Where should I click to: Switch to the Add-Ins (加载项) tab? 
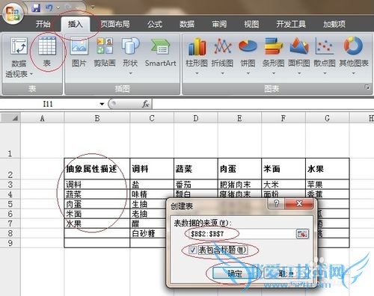coord(334,24)
